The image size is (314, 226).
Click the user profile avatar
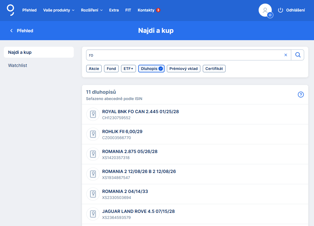tap(265, 10)
